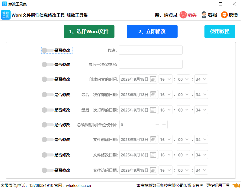Expand seconds dropdown for 最后一次保存的日期
Viewport: 241px width, 189px height.
pos(201,95)
